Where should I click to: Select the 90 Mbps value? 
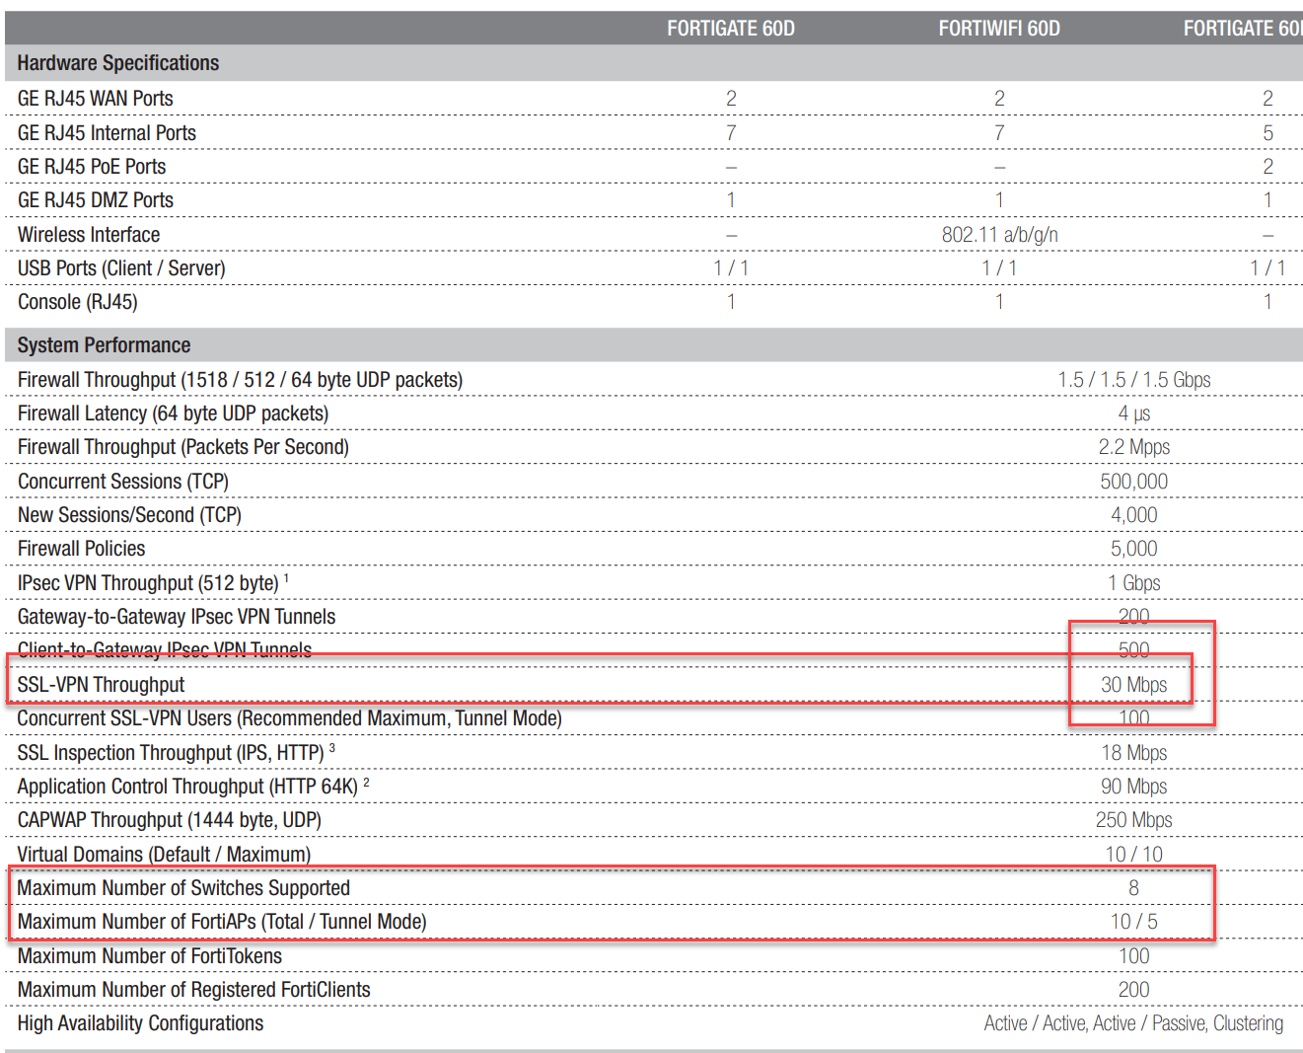[1134, 787]
